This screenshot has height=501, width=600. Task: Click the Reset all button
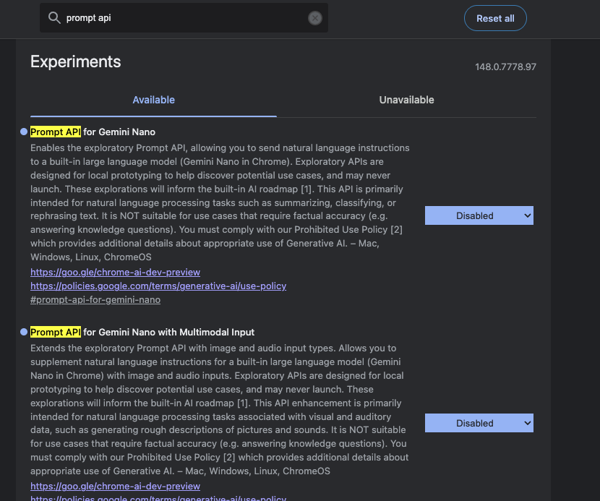[x=495, y=18]
